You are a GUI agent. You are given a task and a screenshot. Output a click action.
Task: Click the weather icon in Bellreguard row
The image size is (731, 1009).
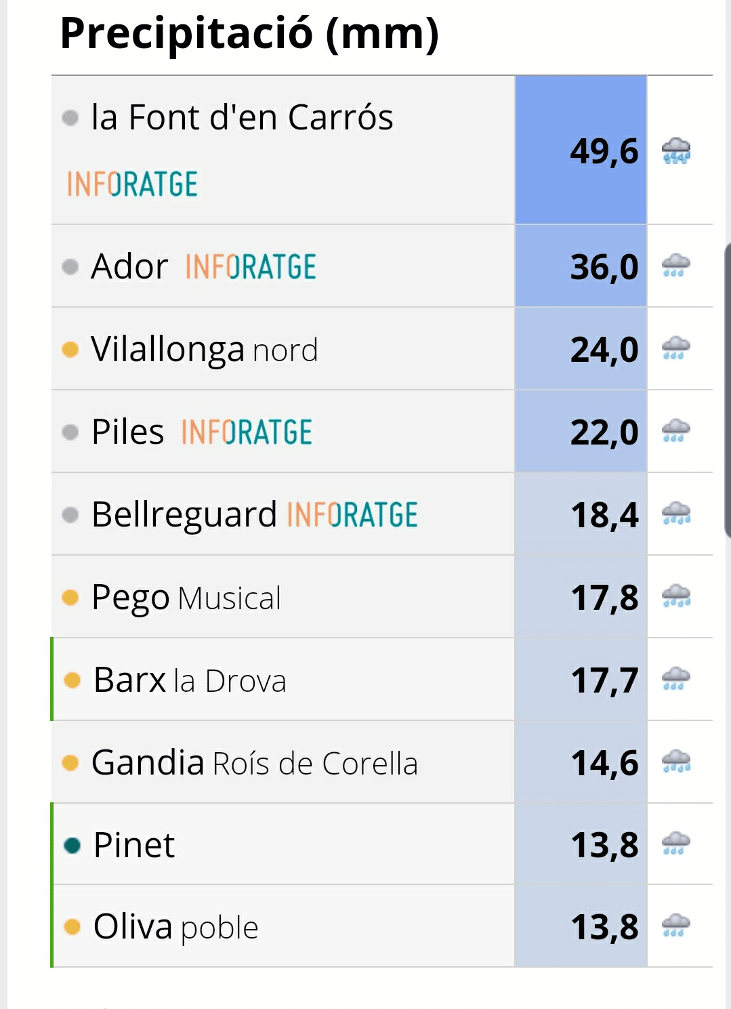(x=675, y=514)
